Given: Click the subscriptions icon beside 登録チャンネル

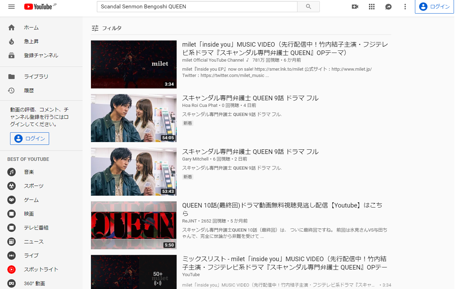Looking at the screenshot, I should pyautogui.click(x=11, y=55).
